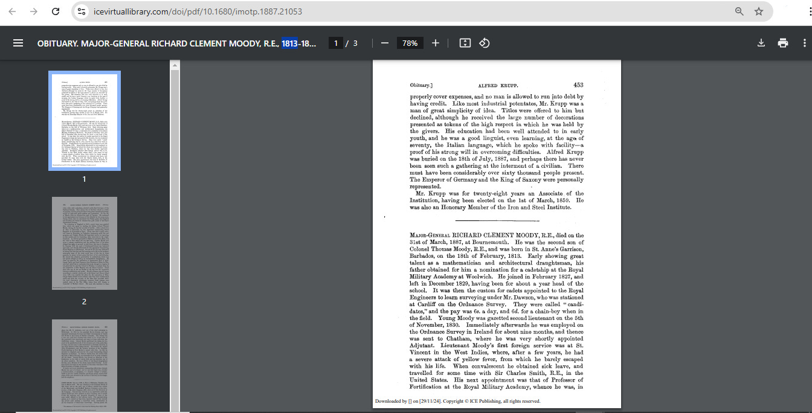Click the 78% zoom level field
The height and width of the screenshot is (413, 812).
click(410, 43)
